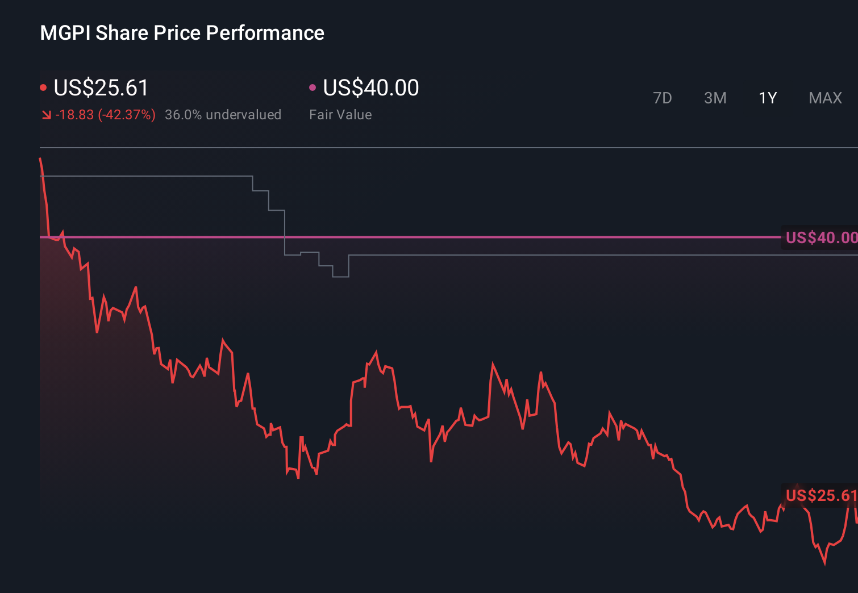Click along the pink US$40.00 horizontal line

(511, 236)
